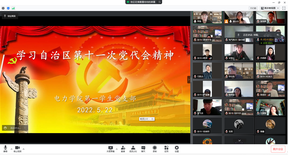
Task: Click orange sharing icon on presenter tile
Action: point(226,22)
